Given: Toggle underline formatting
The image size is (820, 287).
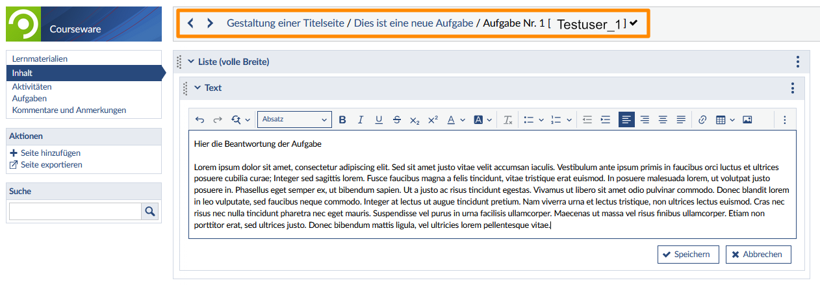Looking at the screenshot, I should tap(379, 120).
